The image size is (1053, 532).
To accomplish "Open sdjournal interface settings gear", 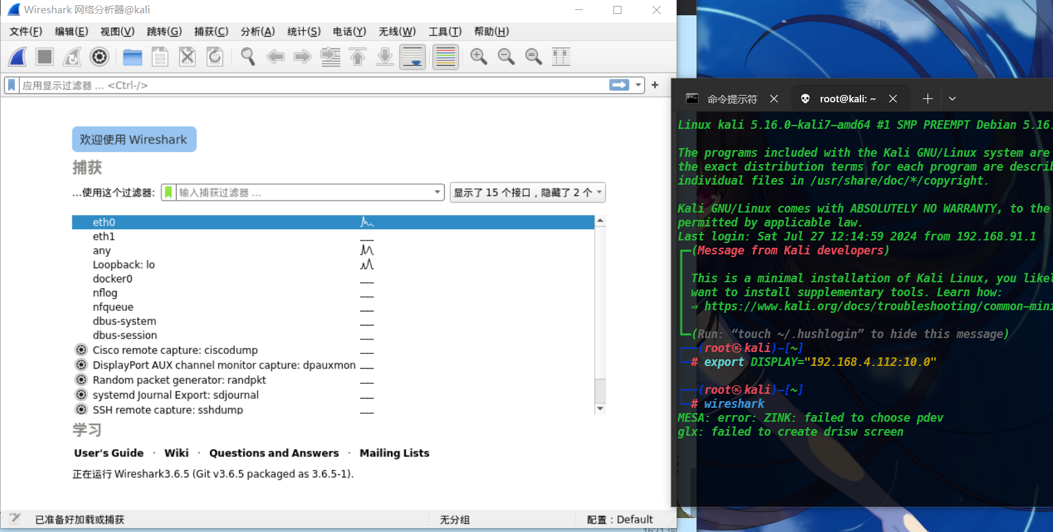I will pyautogui.click(x=81, y=395).
